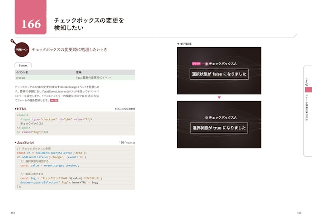The height and width of the screenshot is (222, 312).
Task: Click page number 358
Action: pyautogui.click(x=13, y=213)
